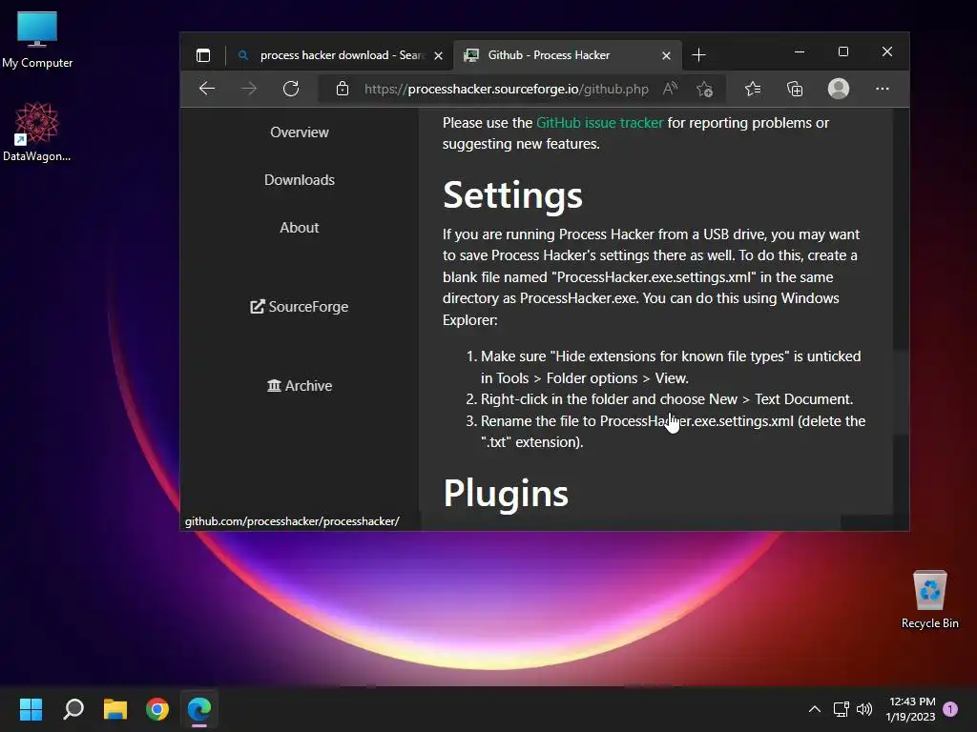Viewport: 977px width, 732px height.
Task: Show hidden icons in the system tray
Action: pyautogui.click(x=815, y=709)
